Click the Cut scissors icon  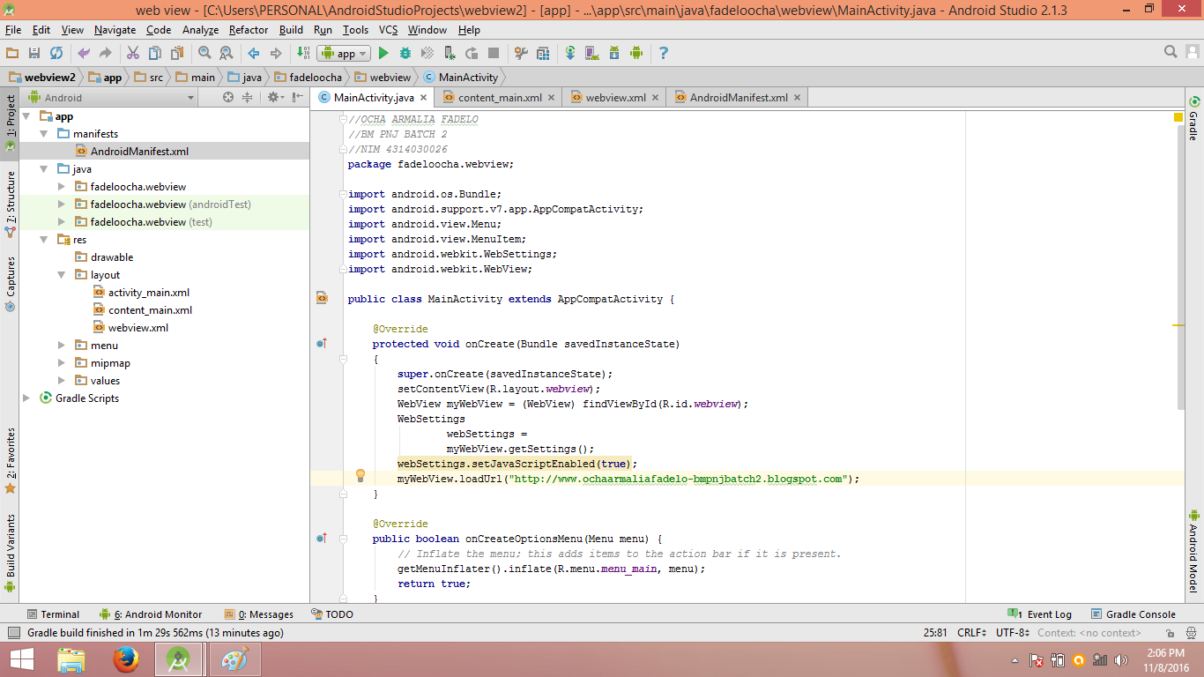133,54
